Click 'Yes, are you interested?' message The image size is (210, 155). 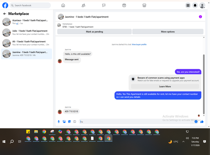point(188,72)
